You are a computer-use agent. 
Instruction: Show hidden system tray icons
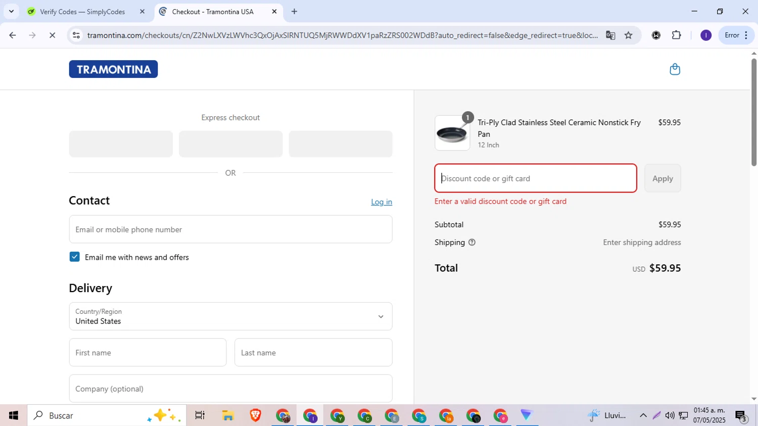(643, 415)
